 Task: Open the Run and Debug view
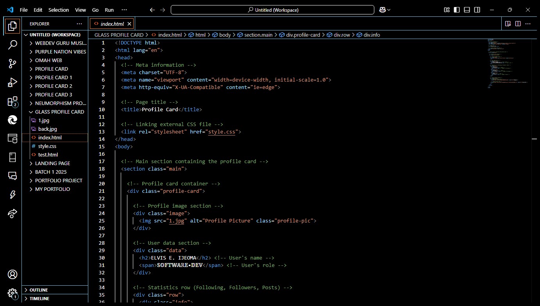tap(13, 82)
